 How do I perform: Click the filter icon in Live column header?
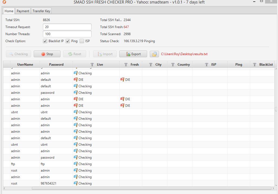92,65
